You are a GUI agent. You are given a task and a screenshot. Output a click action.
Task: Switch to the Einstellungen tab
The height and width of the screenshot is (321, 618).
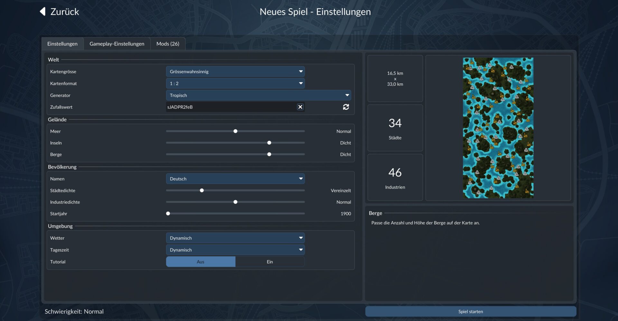(x=62, y=44)
